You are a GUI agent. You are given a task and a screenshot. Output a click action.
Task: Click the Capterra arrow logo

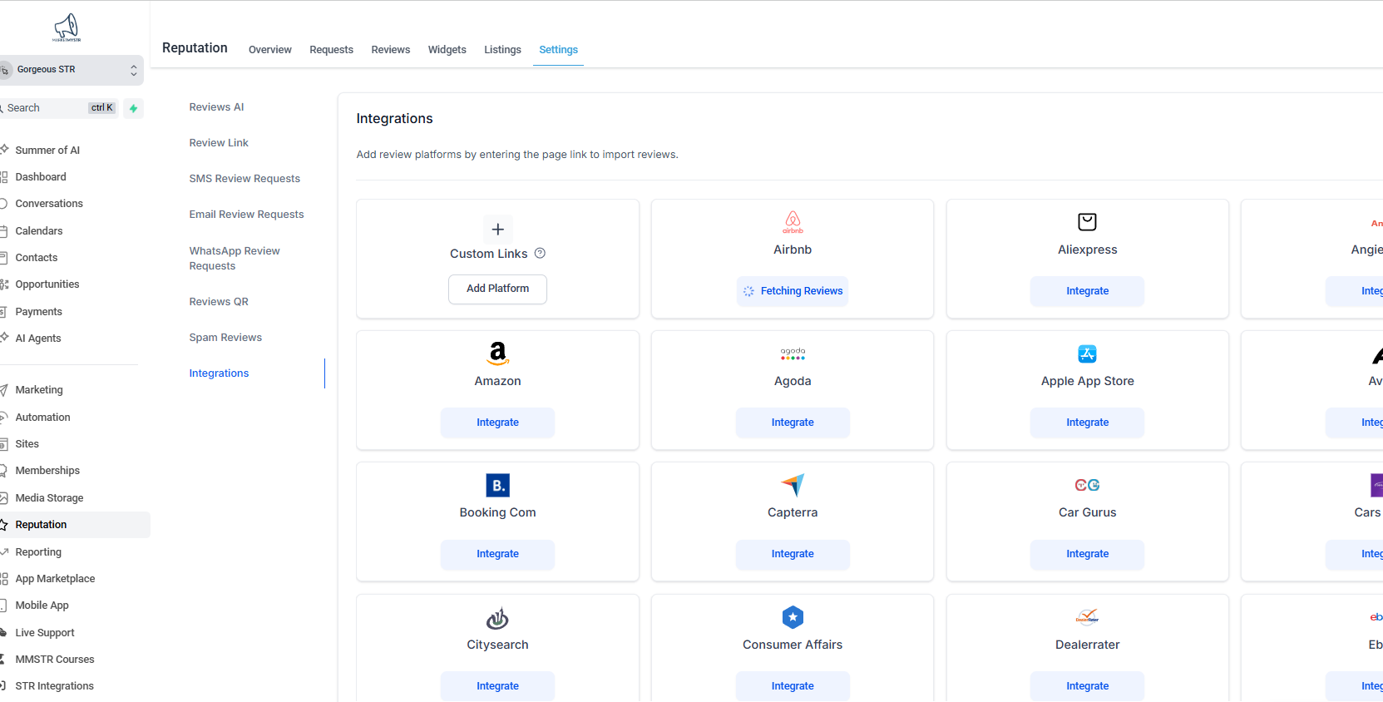(793, 485)
